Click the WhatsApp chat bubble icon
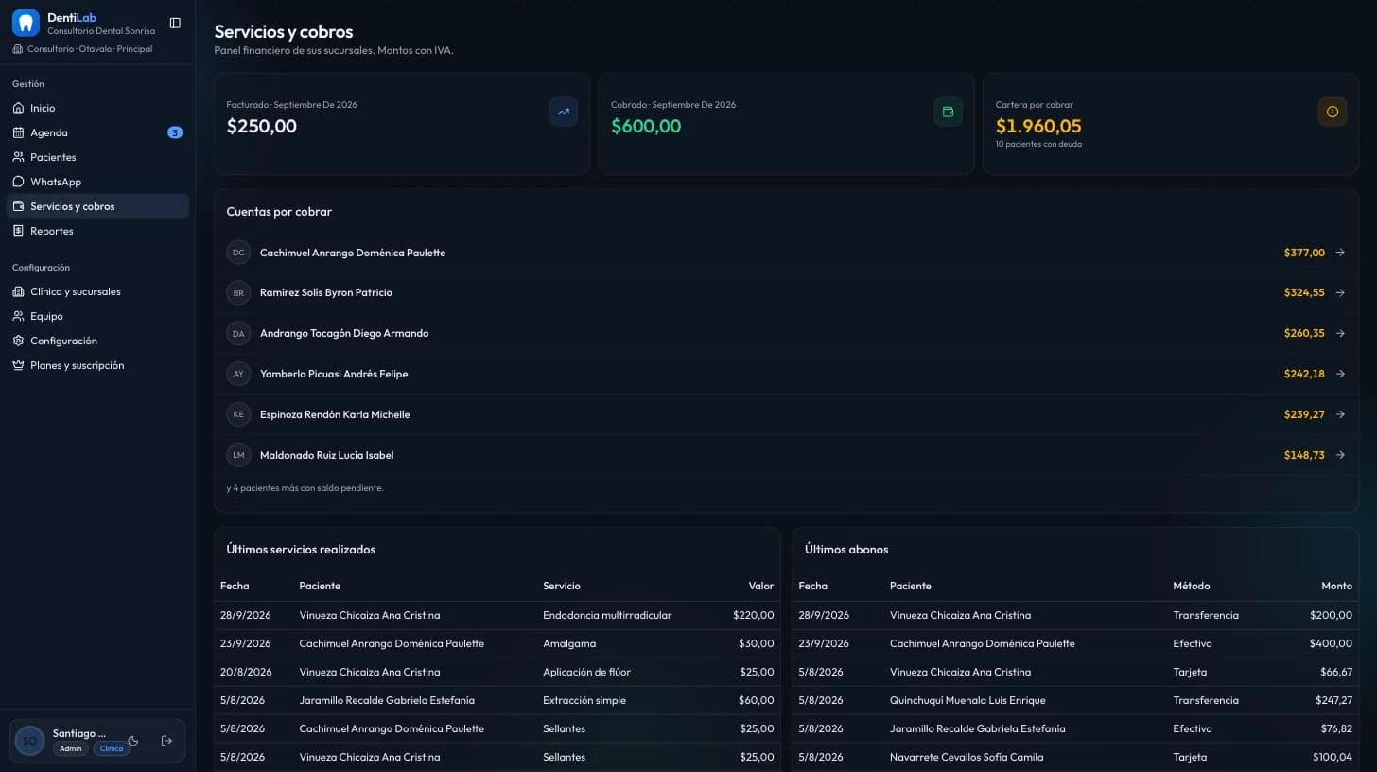The image size is (1377, 772). tap(18, 182)
